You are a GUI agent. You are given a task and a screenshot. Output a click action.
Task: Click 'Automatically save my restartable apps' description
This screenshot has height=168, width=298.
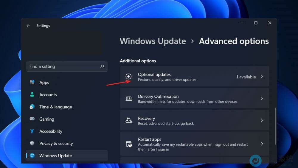coord(193,147)
